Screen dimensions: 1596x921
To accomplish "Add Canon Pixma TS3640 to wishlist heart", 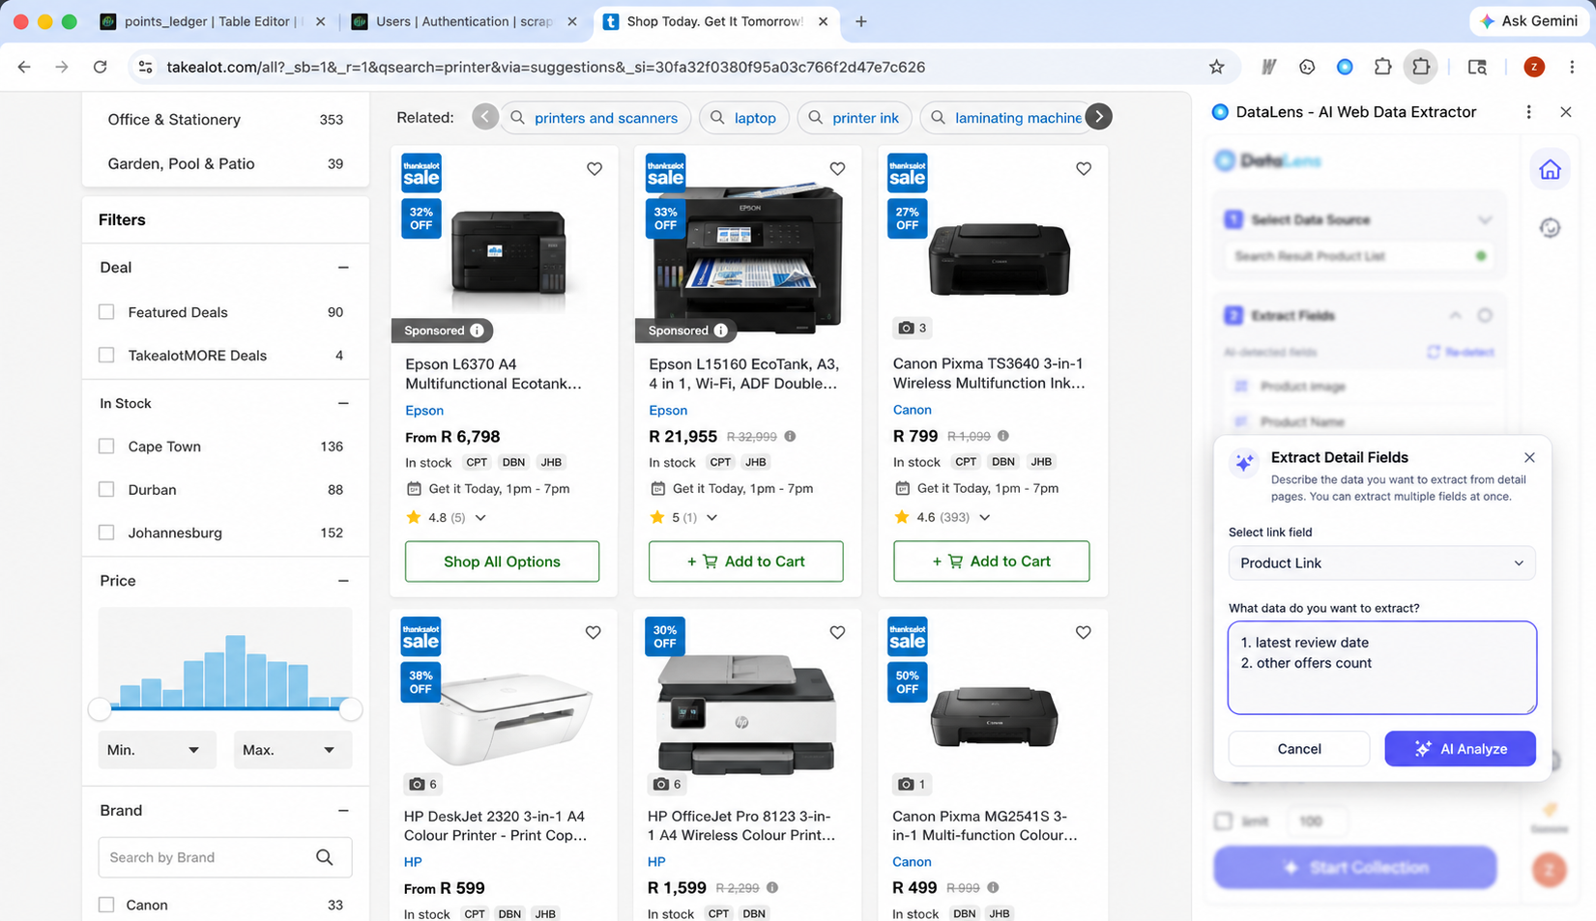I will (x=1084, y=169).
